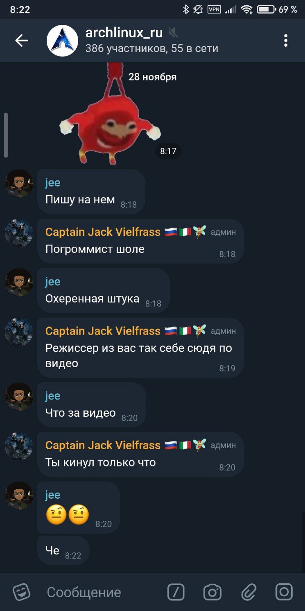Open the three-dot chat options menu
The image size is (305, 611).
pyautogui.click(x=285, y=41)
